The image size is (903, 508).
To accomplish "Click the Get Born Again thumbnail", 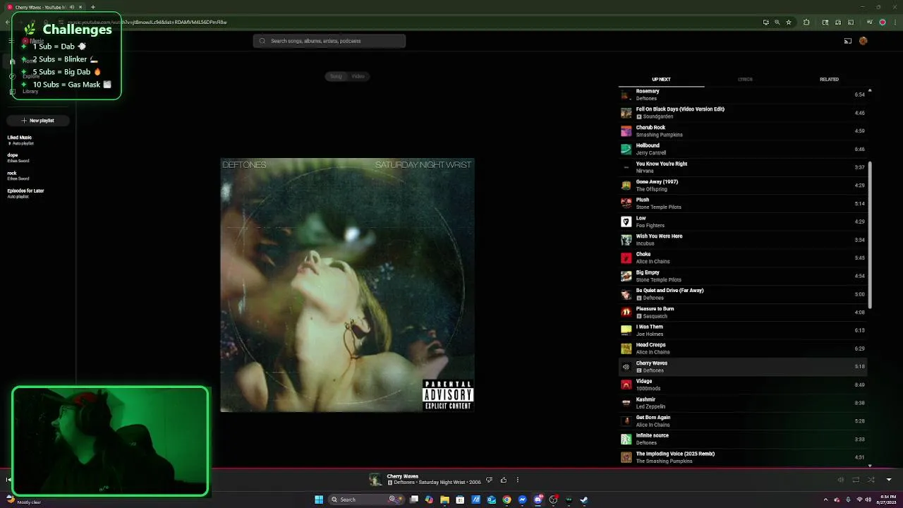I will tap(626, 421).
